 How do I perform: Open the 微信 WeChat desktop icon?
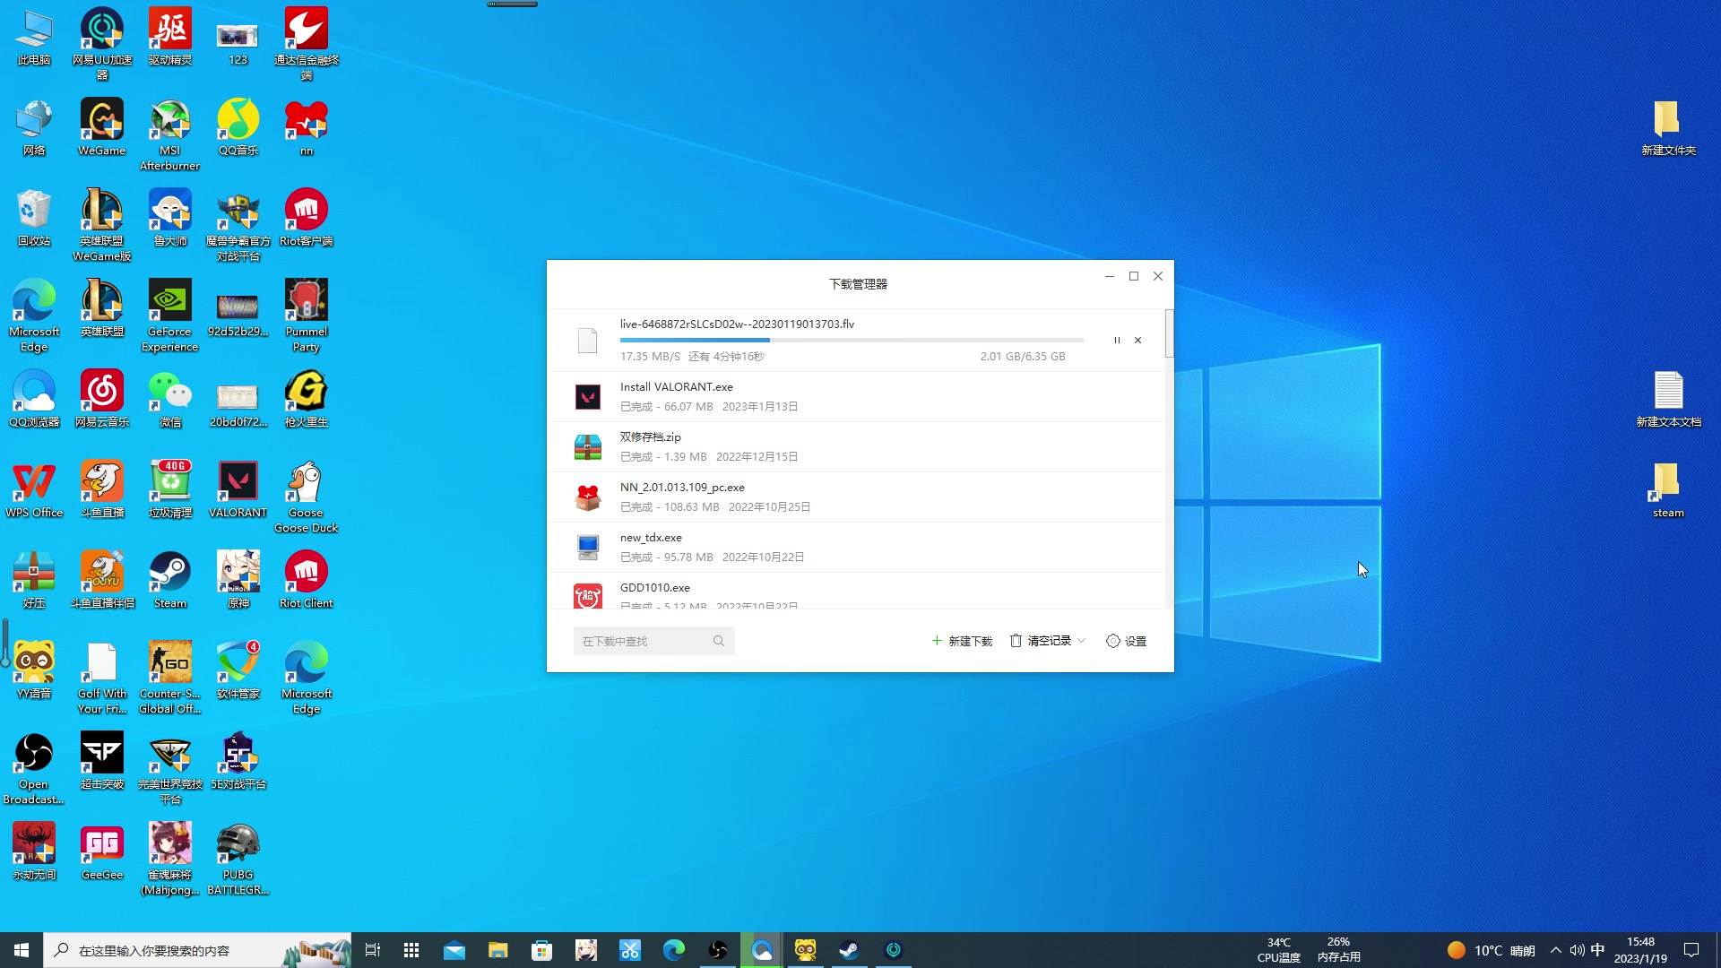click(170, 400)
